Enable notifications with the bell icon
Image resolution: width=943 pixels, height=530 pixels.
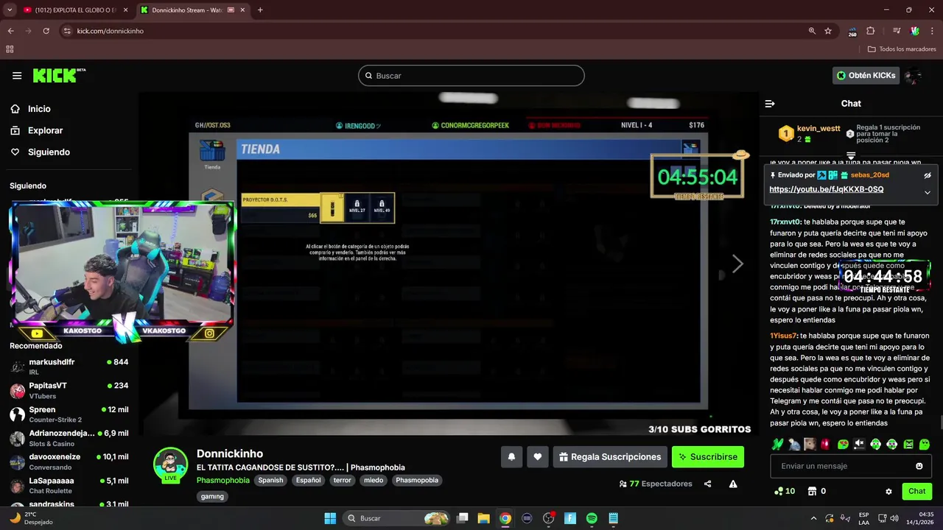pos(511,457)
